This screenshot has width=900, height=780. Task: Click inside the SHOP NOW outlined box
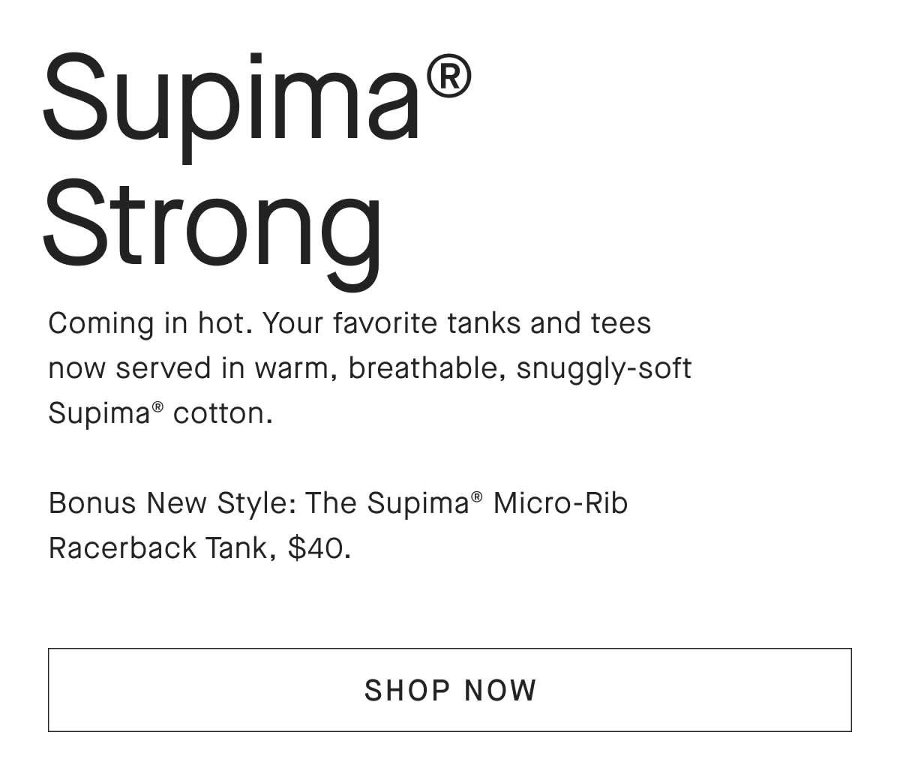point(448,689)
